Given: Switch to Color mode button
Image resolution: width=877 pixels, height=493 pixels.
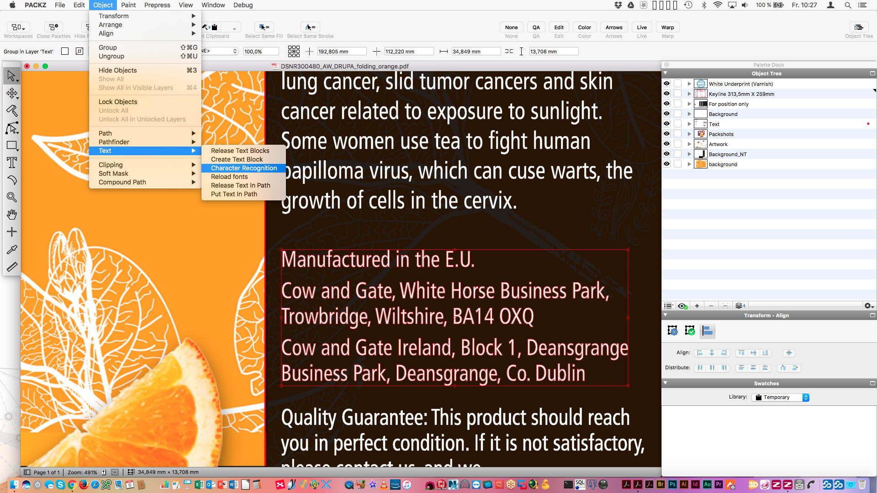Looking at the screenshot, I should (x=584, y=27).
